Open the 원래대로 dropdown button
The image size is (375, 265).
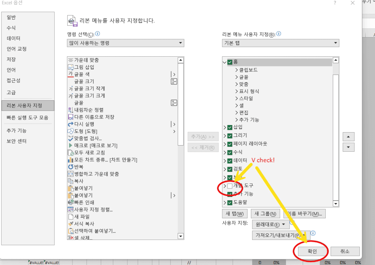(271, 224)
